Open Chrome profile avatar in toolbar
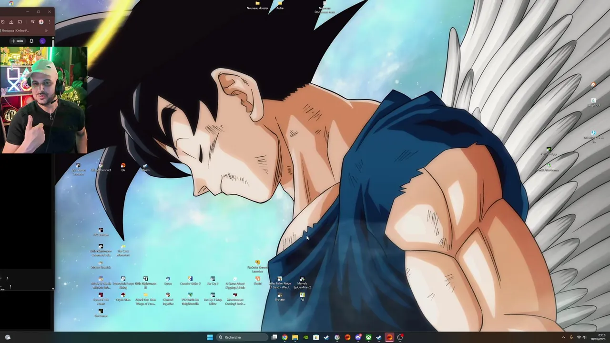The width and height of the screenshot is (610, 343). tap(41, 22)
